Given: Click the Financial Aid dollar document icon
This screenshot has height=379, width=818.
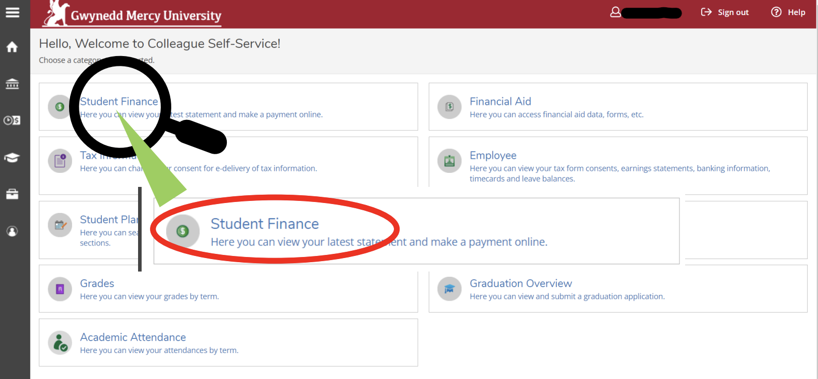Looking at the screenshot, I should [449, 106].
